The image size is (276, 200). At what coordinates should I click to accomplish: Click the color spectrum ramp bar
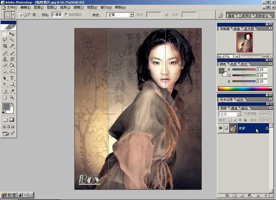point(245,89)
